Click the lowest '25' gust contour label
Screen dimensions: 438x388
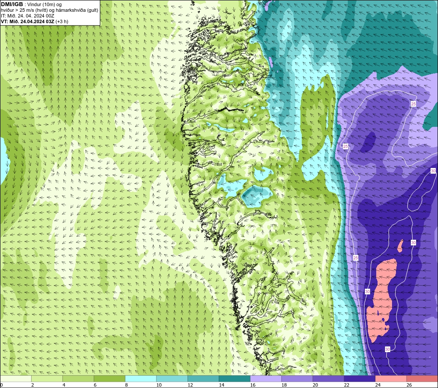coord(356,258)
